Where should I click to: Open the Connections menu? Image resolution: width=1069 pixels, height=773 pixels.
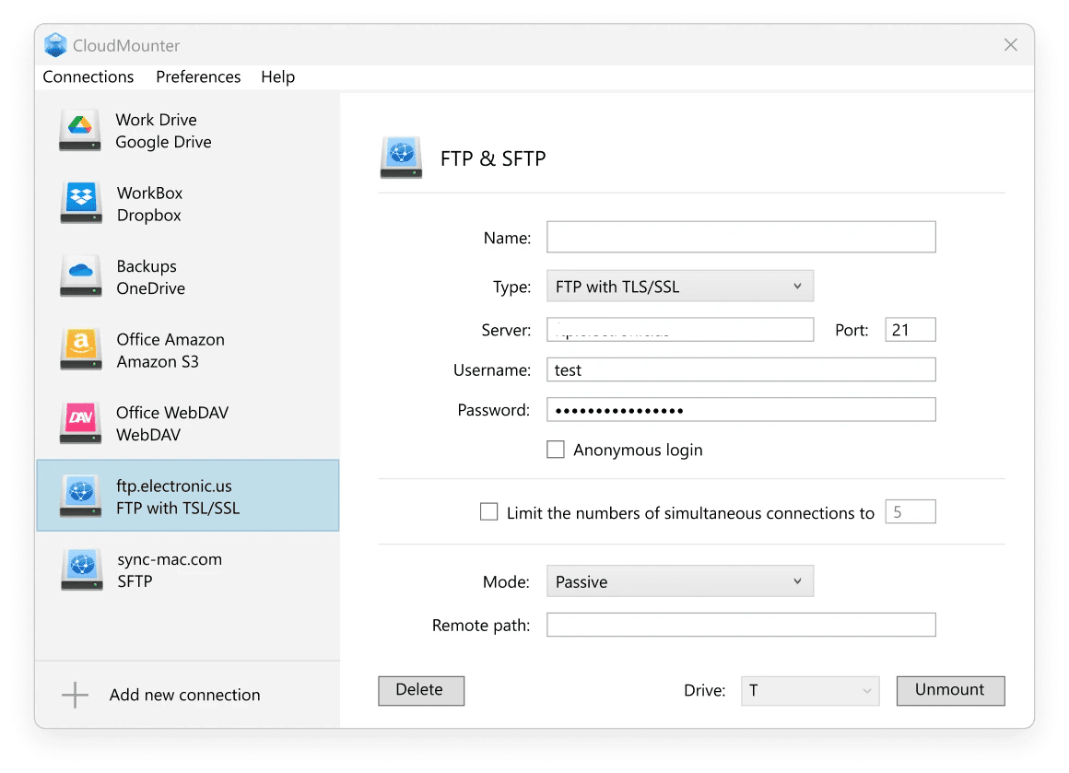click(x=88, y=76)
